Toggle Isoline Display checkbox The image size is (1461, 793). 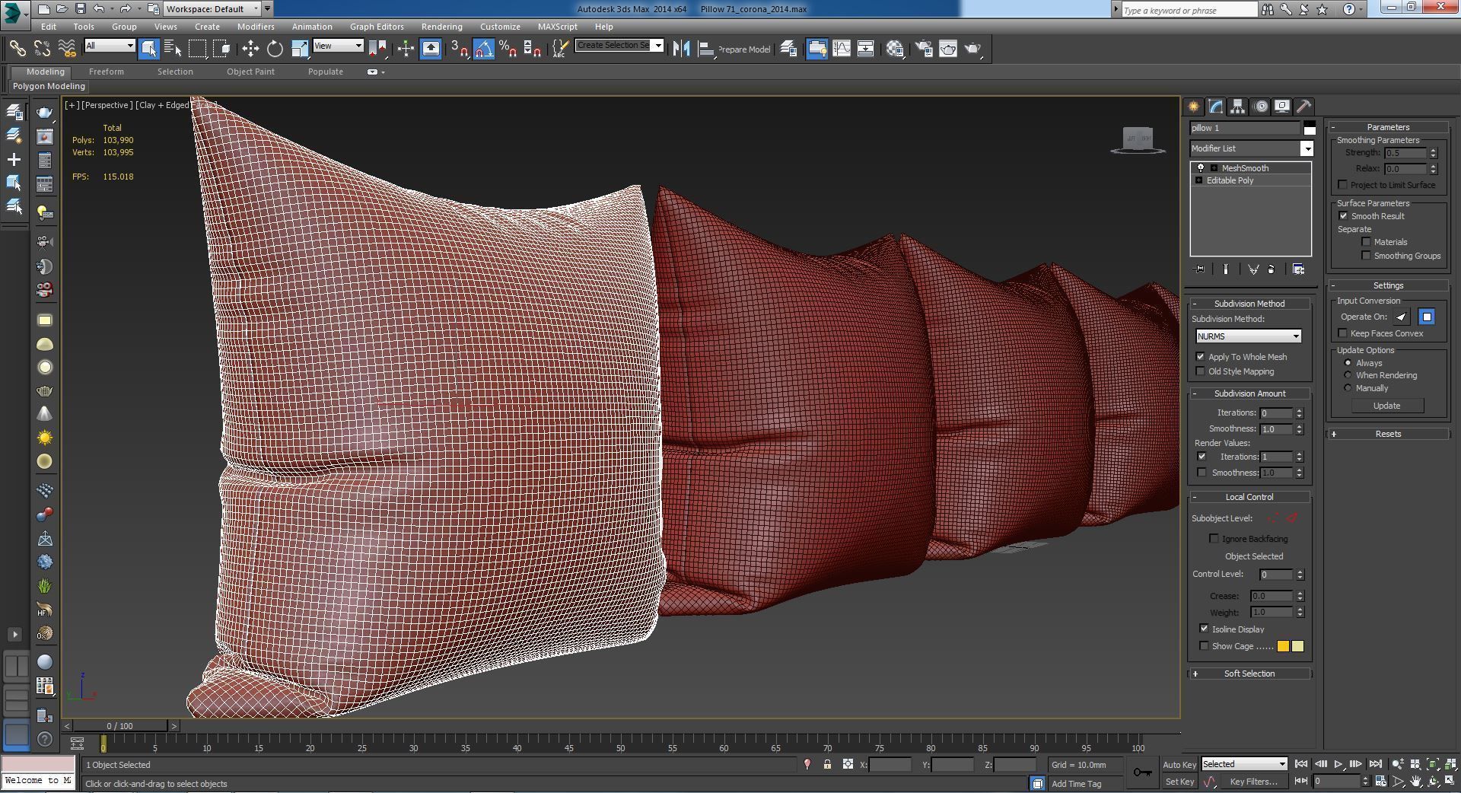point(1204,629)
